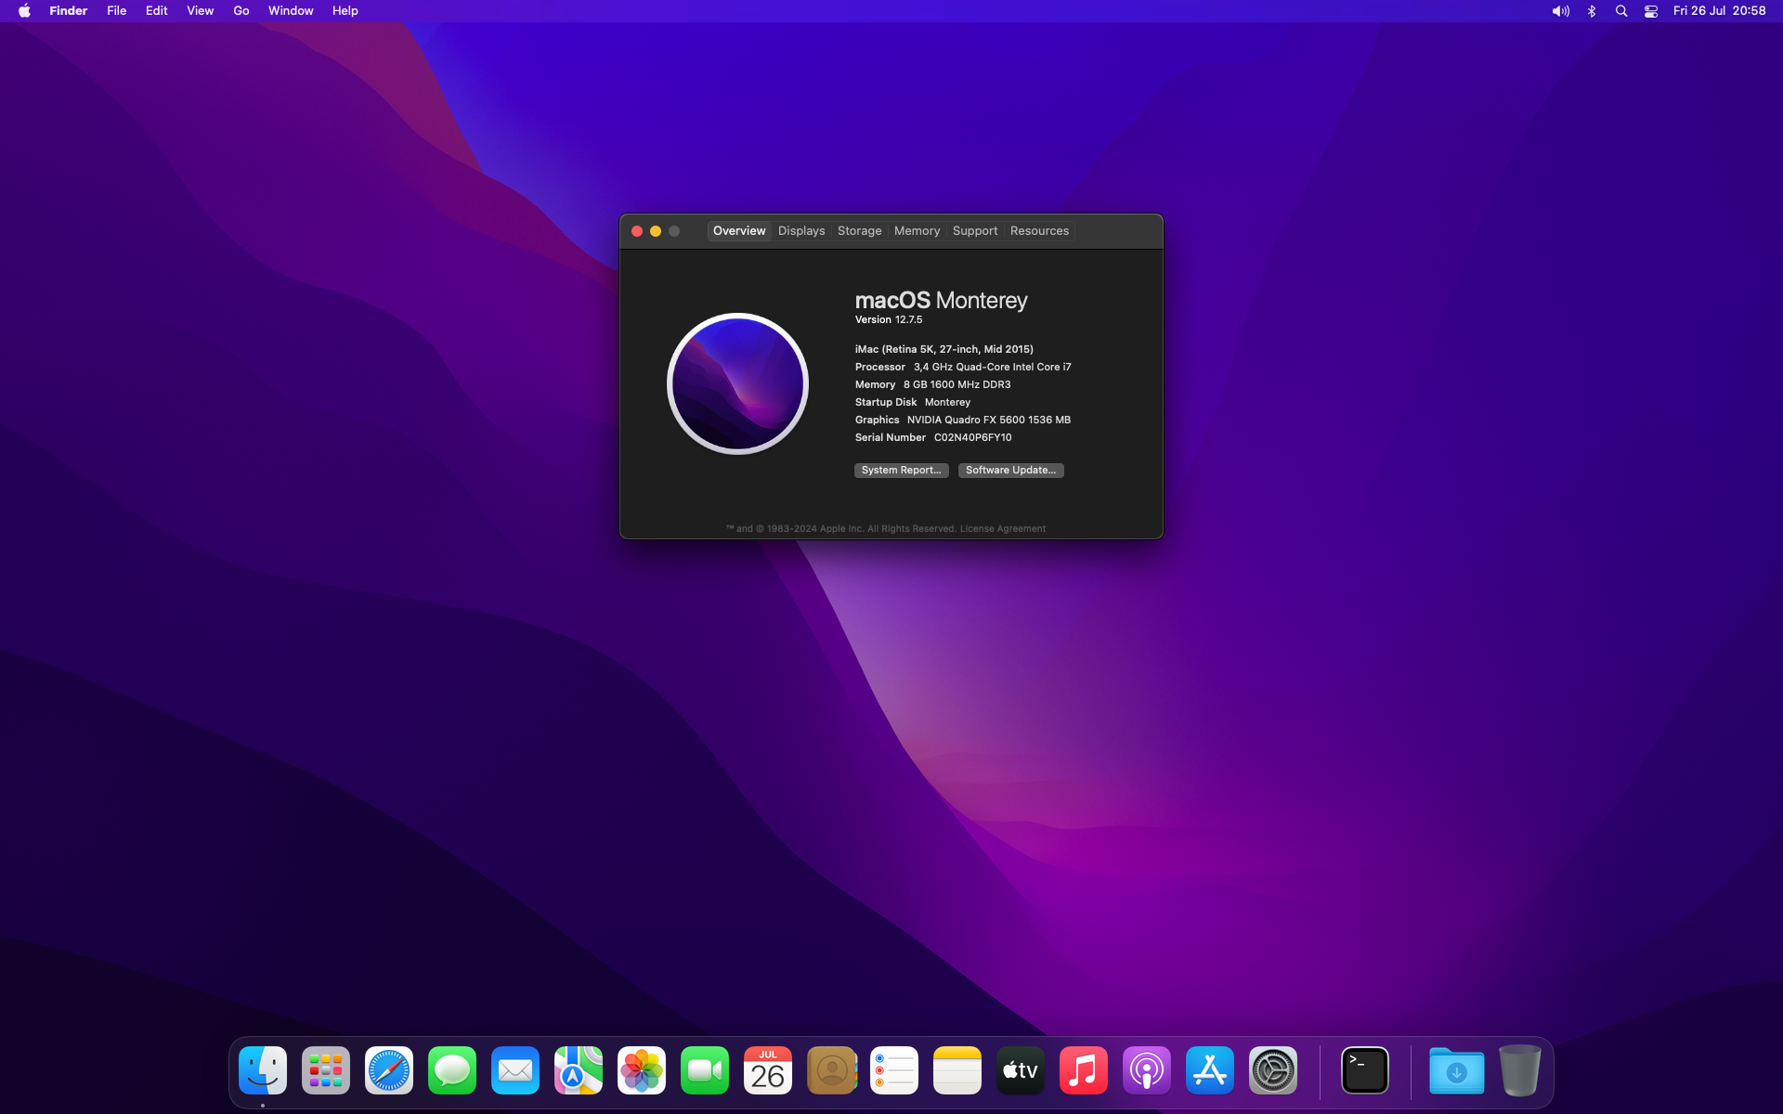This screenshot has height=1114, width=1783.
Task: Click the Software Update button
Action: 1010,471
